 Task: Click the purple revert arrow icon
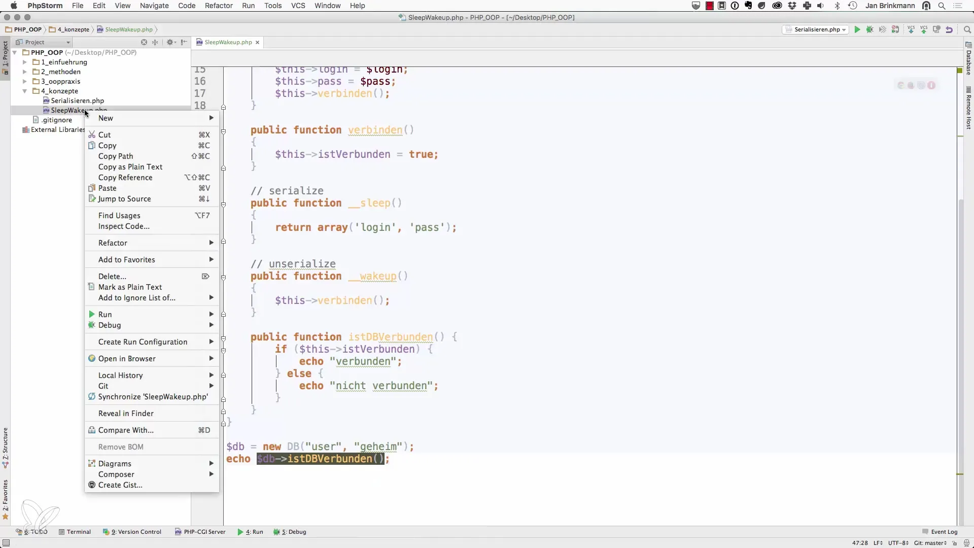tap(949, 29)
